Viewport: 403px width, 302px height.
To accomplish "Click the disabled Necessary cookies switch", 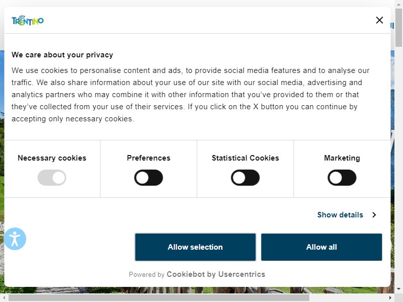I will [52, 178].
